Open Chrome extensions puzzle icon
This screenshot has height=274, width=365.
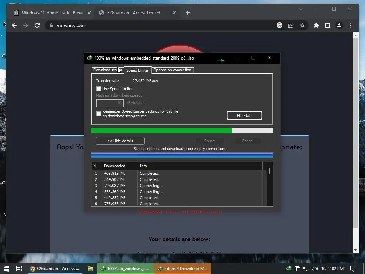[x=317, y=25]
